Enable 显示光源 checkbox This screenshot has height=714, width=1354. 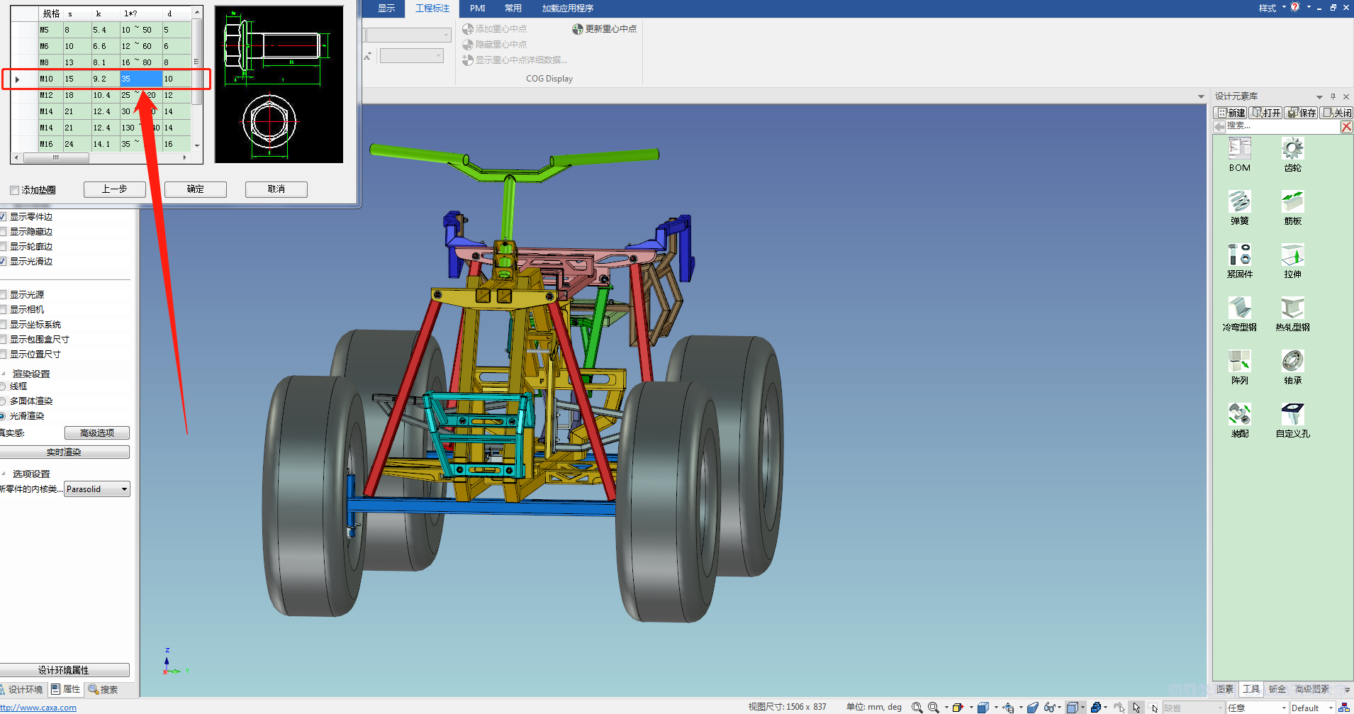(x=3, y=294)
